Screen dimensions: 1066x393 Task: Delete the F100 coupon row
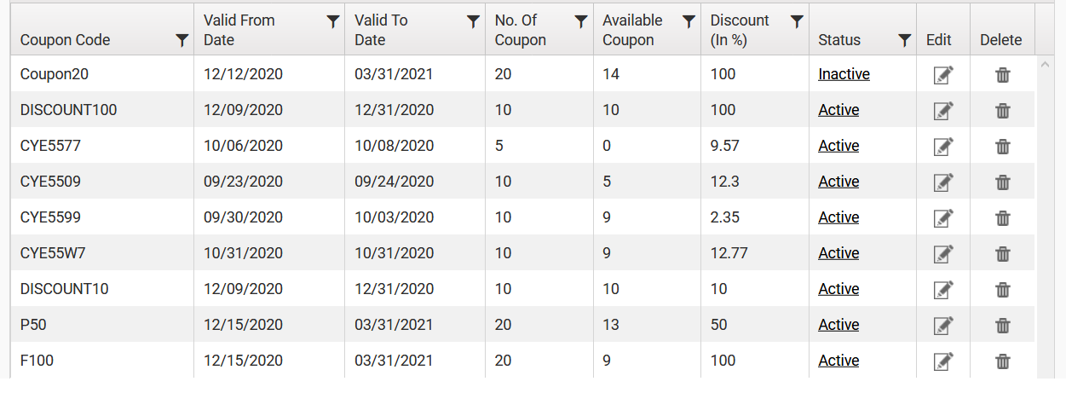tap(1003, 361)
